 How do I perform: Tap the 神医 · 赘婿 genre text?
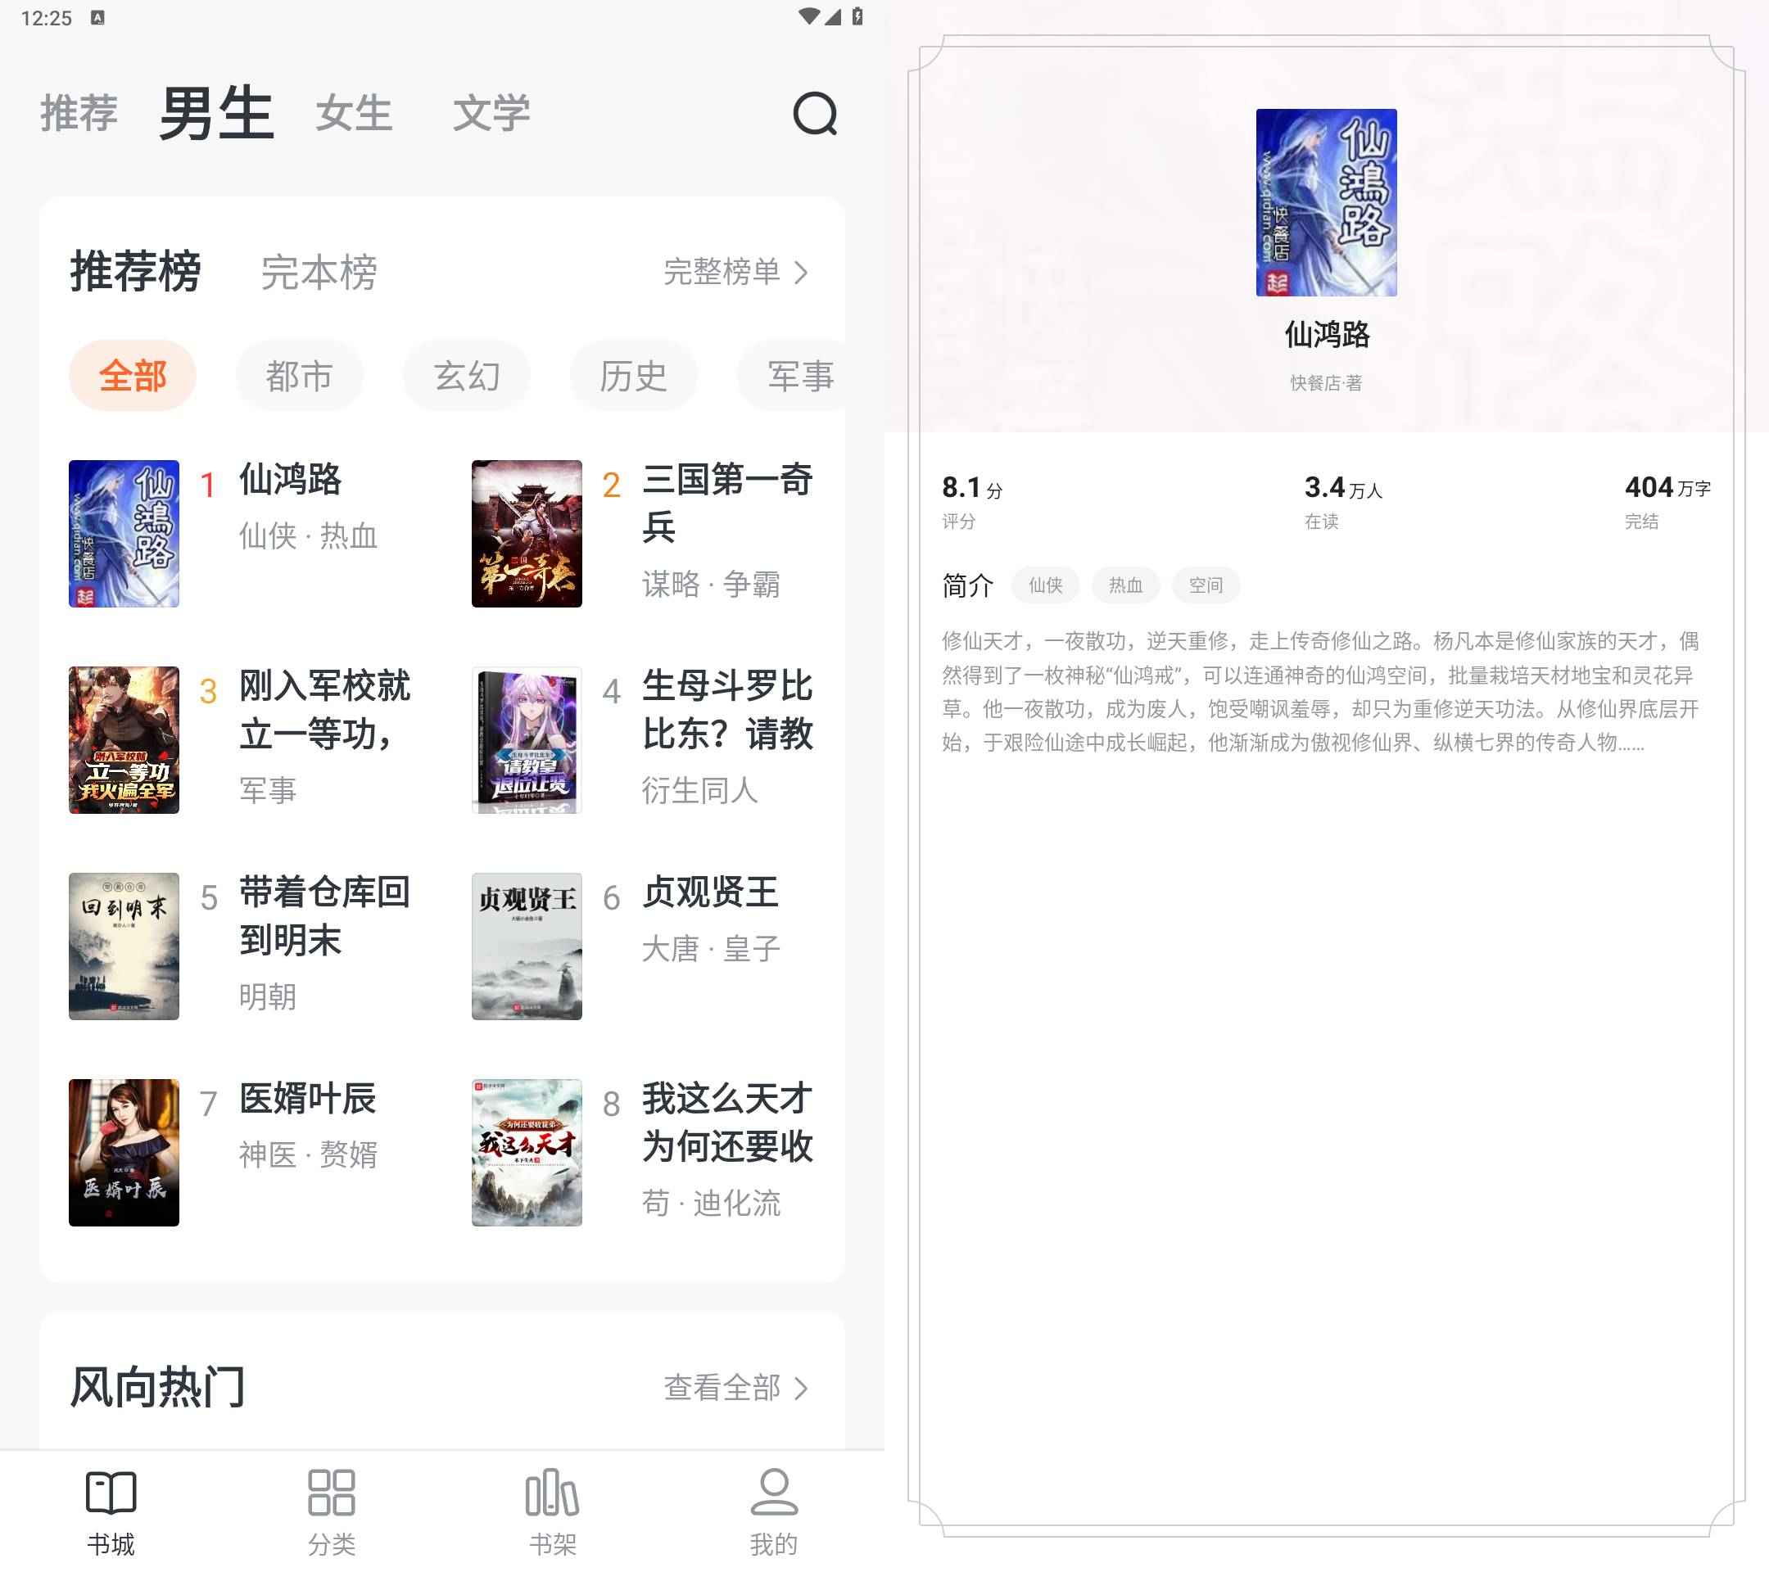[x=308, y=1155]
